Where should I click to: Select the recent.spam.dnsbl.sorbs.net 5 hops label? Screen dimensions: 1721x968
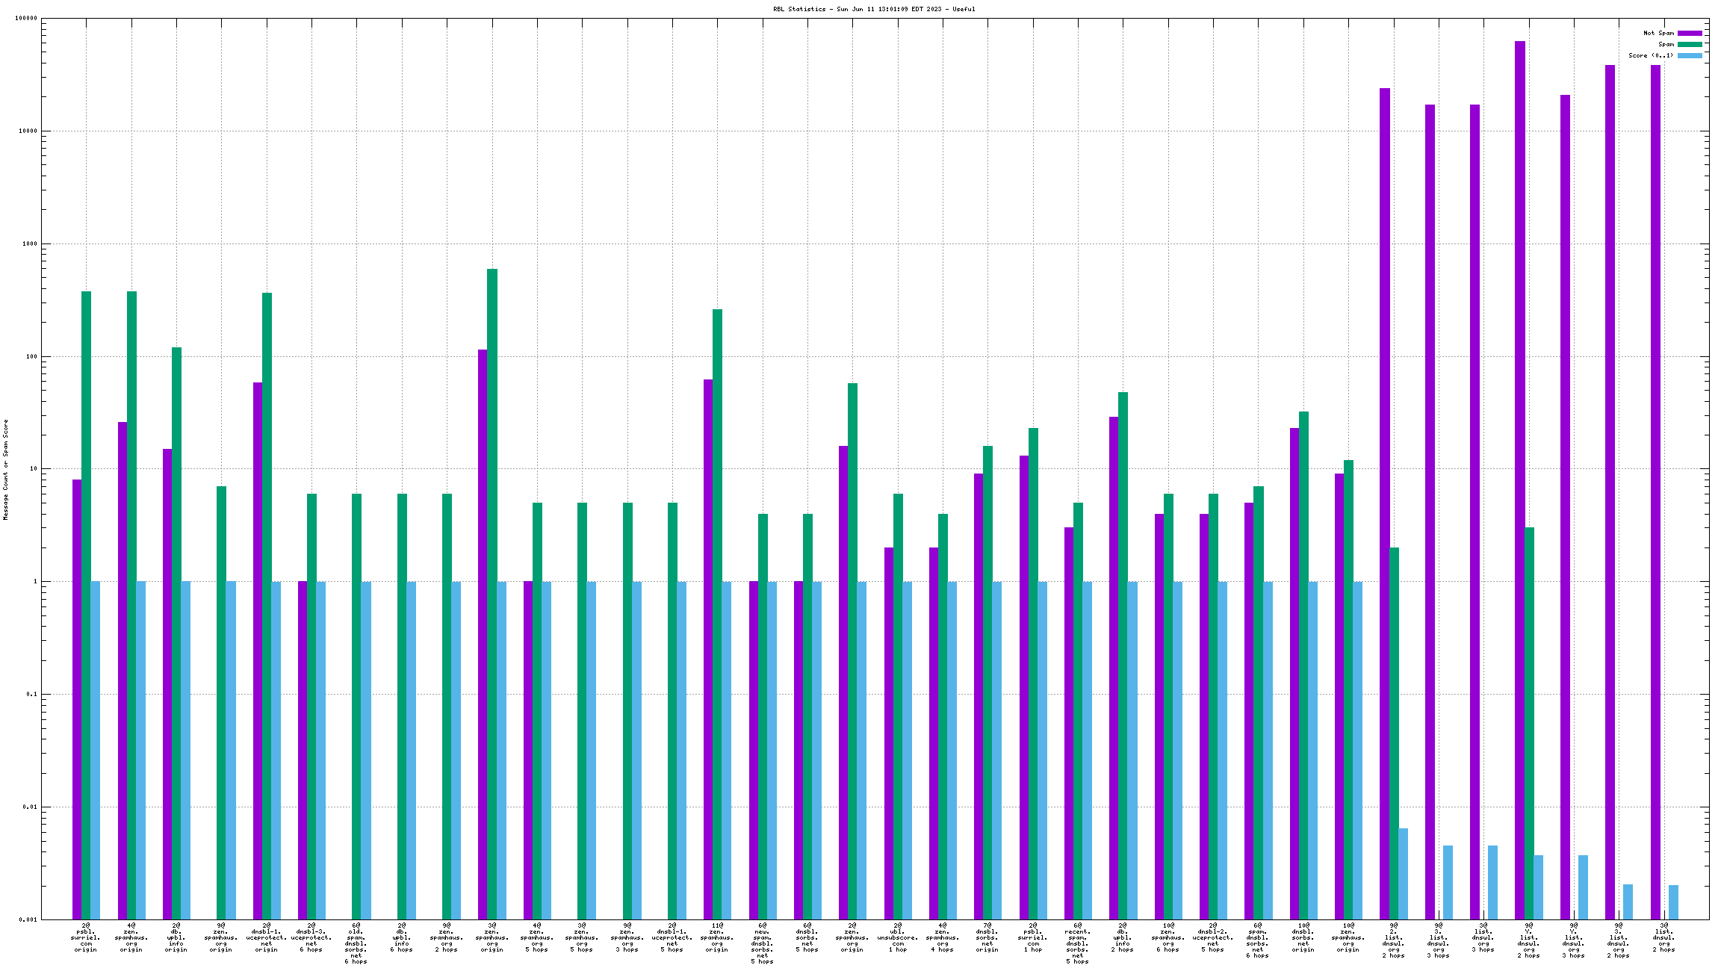(x=1078, y=943)
